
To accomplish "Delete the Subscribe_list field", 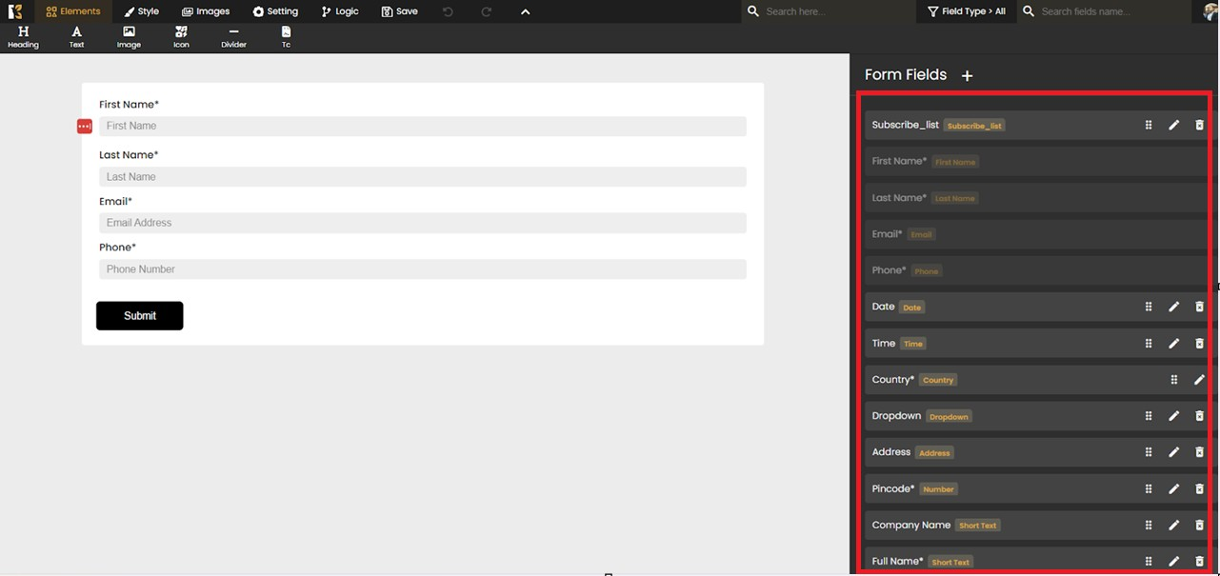I will click(1199, 126).
